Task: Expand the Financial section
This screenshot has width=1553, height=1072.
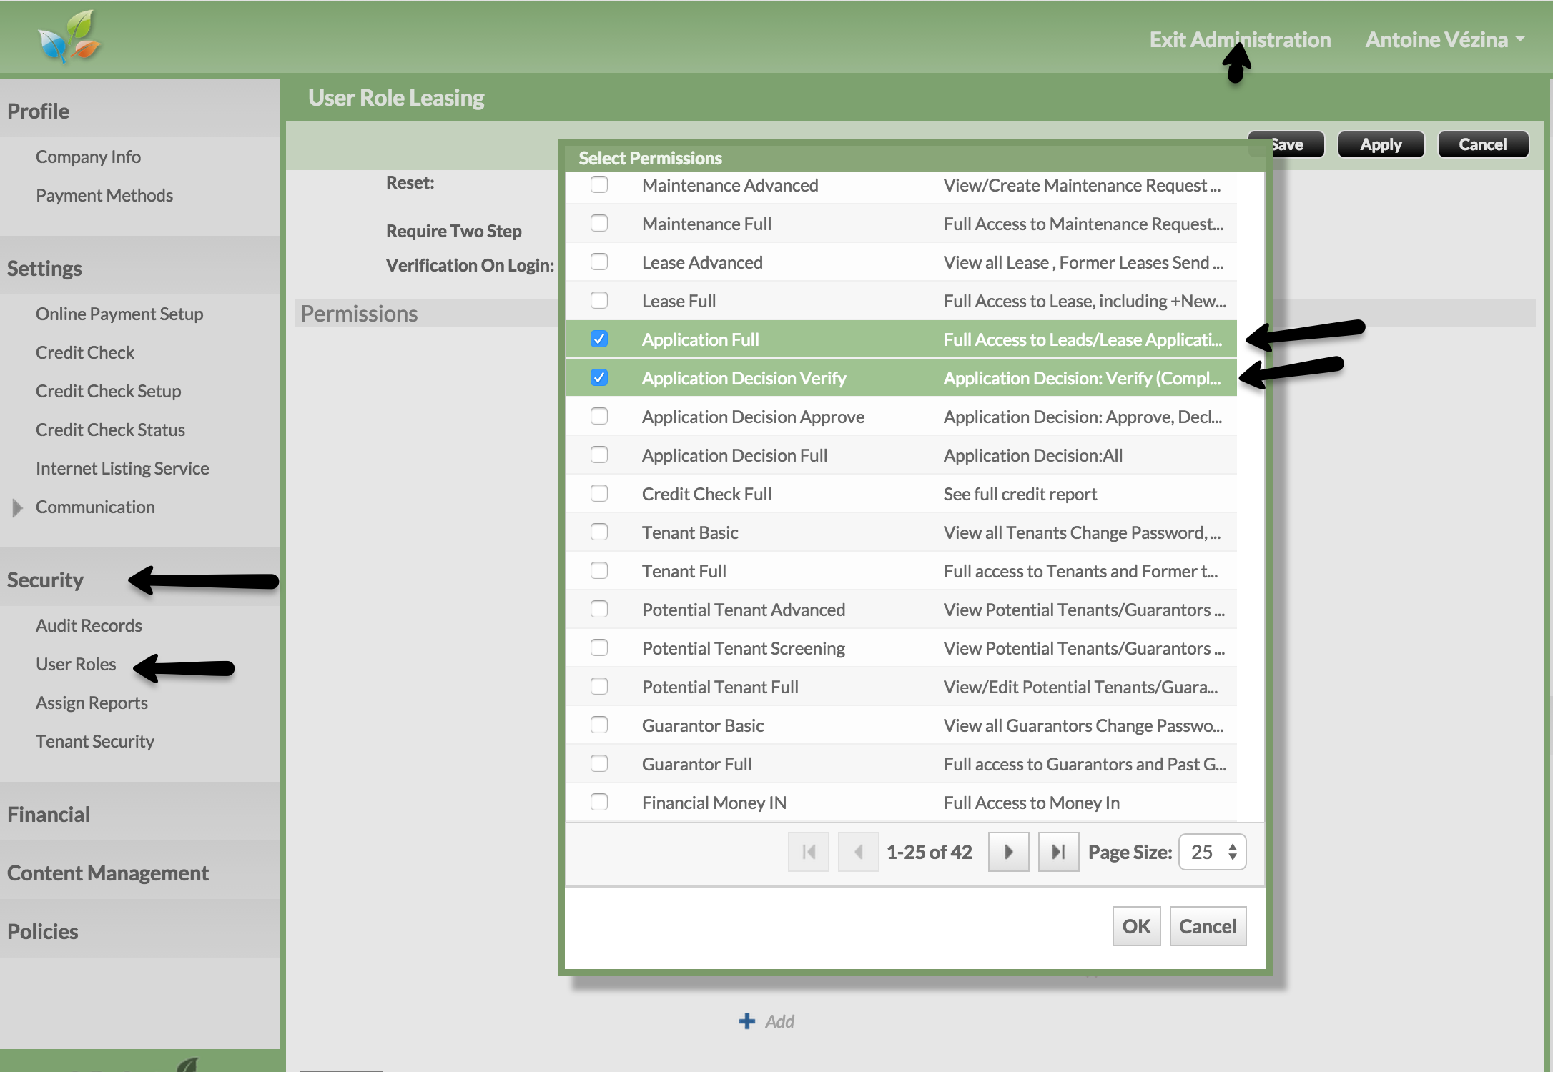Action: (49, 814)
